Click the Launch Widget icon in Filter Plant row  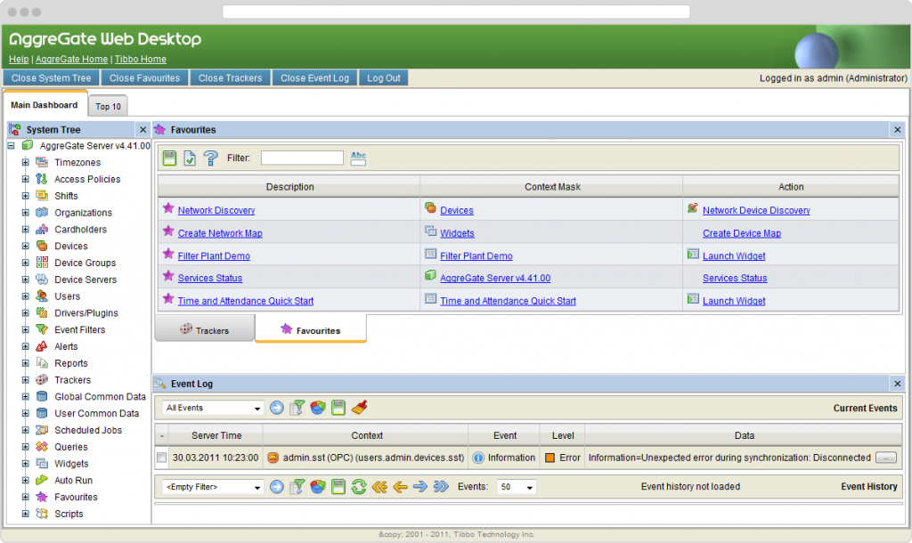pos(693,254)
